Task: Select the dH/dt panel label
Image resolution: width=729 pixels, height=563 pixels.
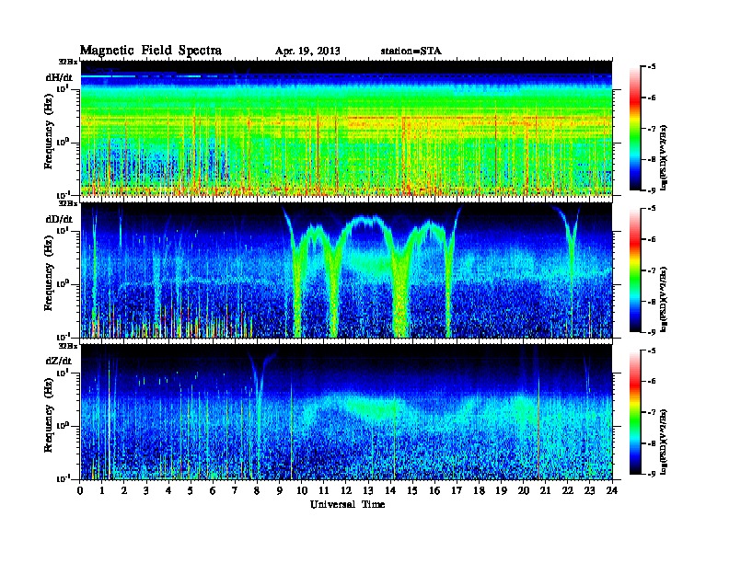Action: coord(59,78)
